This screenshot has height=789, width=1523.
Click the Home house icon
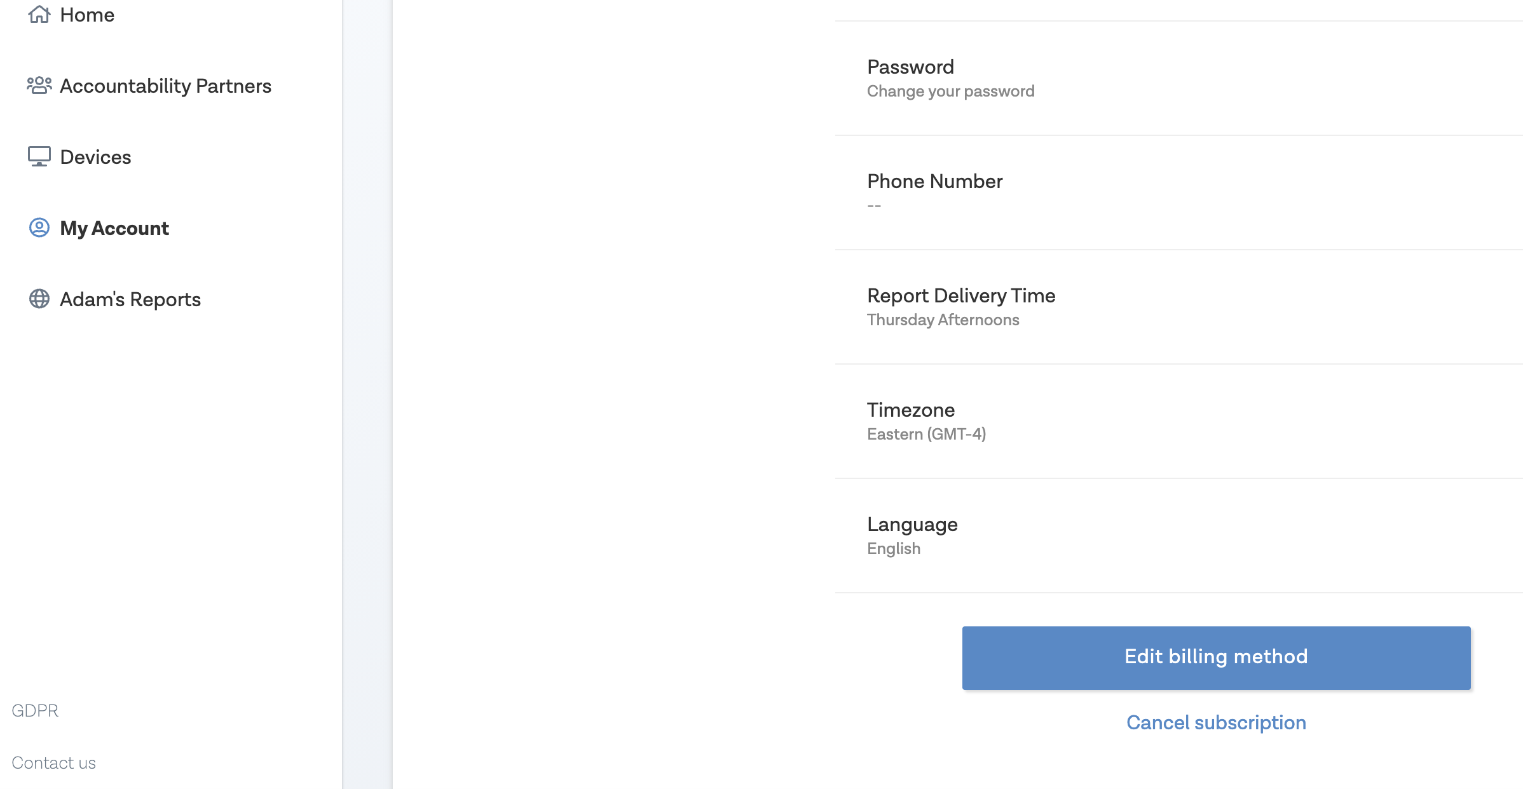pyautogui.click(x=39, y=14)
